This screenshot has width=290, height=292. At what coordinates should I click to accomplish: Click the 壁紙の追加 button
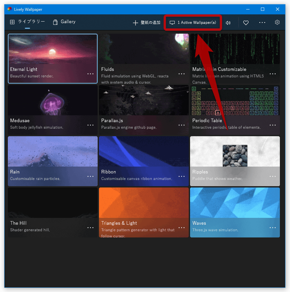click(x=147, y=23)
